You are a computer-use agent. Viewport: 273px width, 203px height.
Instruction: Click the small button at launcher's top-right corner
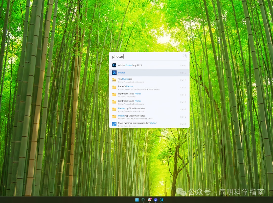tap(189, 53)
